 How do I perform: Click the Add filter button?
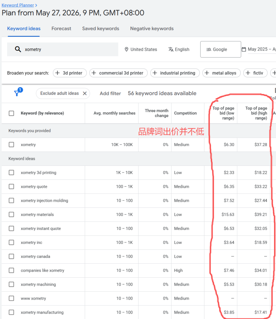[110, 93]
